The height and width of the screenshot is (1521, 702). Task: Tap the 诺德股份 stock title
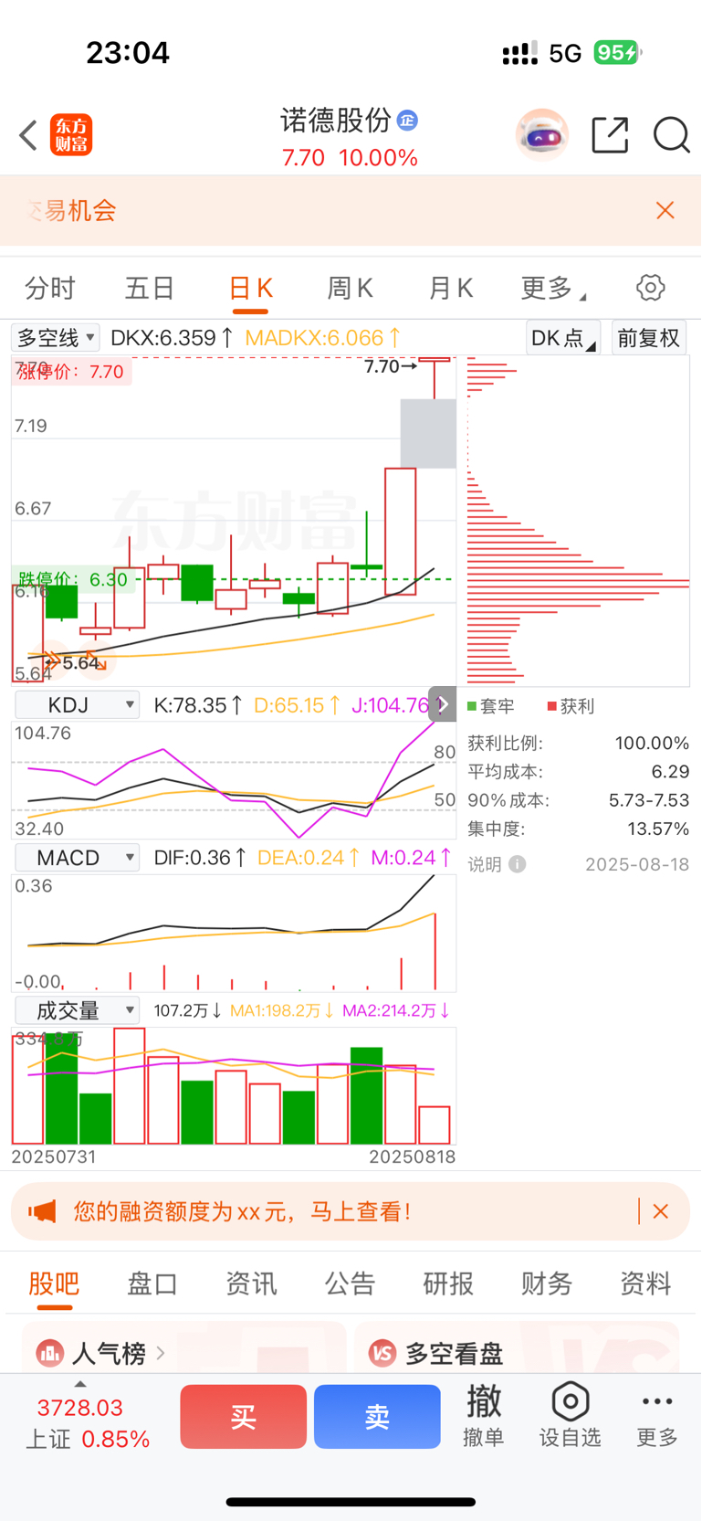pos(336,120)
